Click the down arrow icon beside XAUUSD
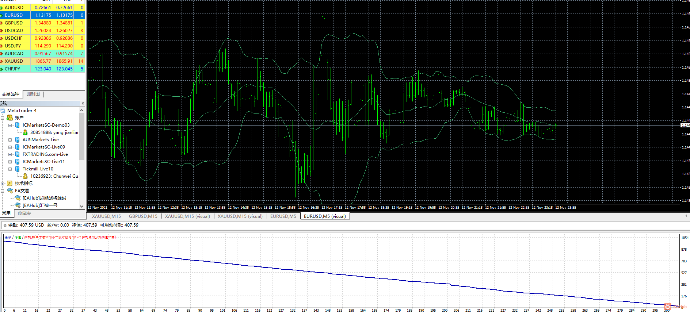 [1, 61]
